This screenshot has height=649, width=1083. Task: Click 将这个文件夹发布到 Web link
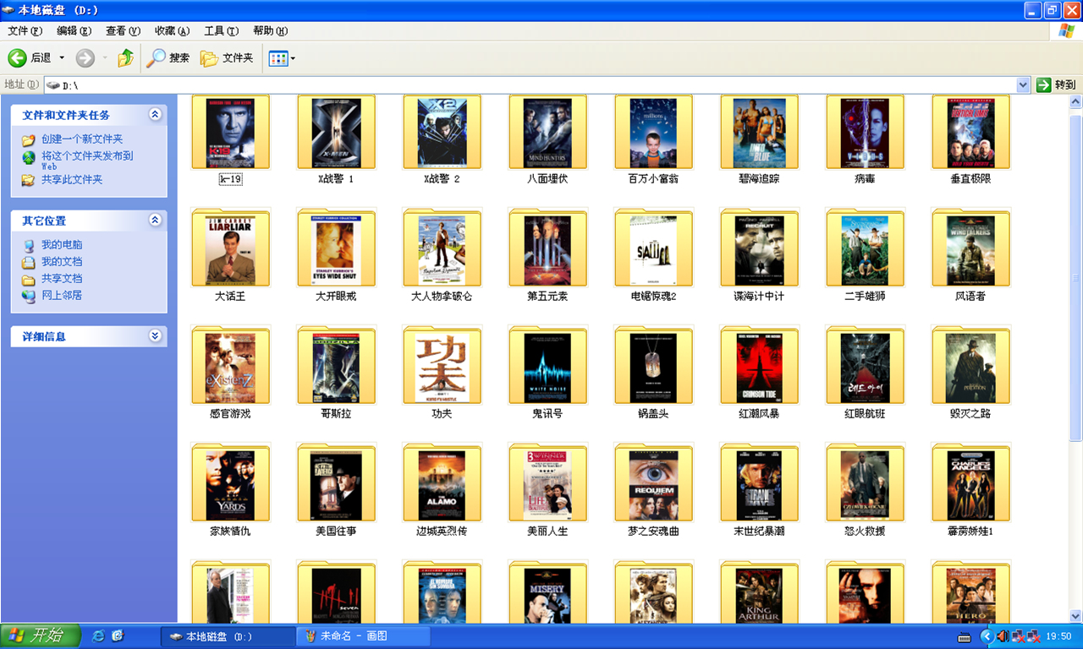[87, 161]
